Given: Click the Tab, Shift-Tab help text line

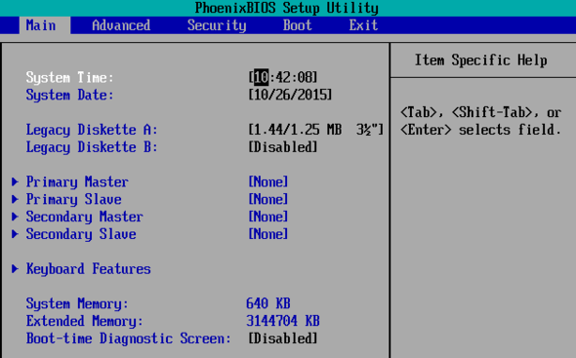Looking at the screenshot, I should [481, 112].
